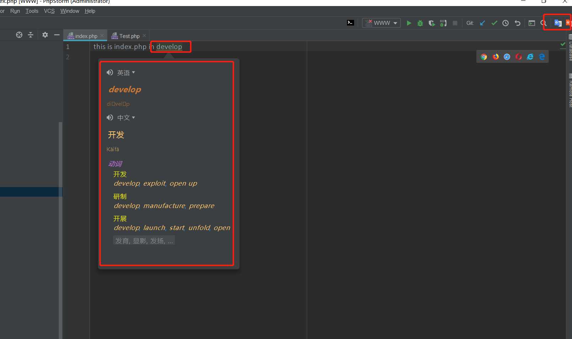The width and height of the screenshot is (572, 339).
Task: Locate opened file with crosshair icon
Action: 19,35
